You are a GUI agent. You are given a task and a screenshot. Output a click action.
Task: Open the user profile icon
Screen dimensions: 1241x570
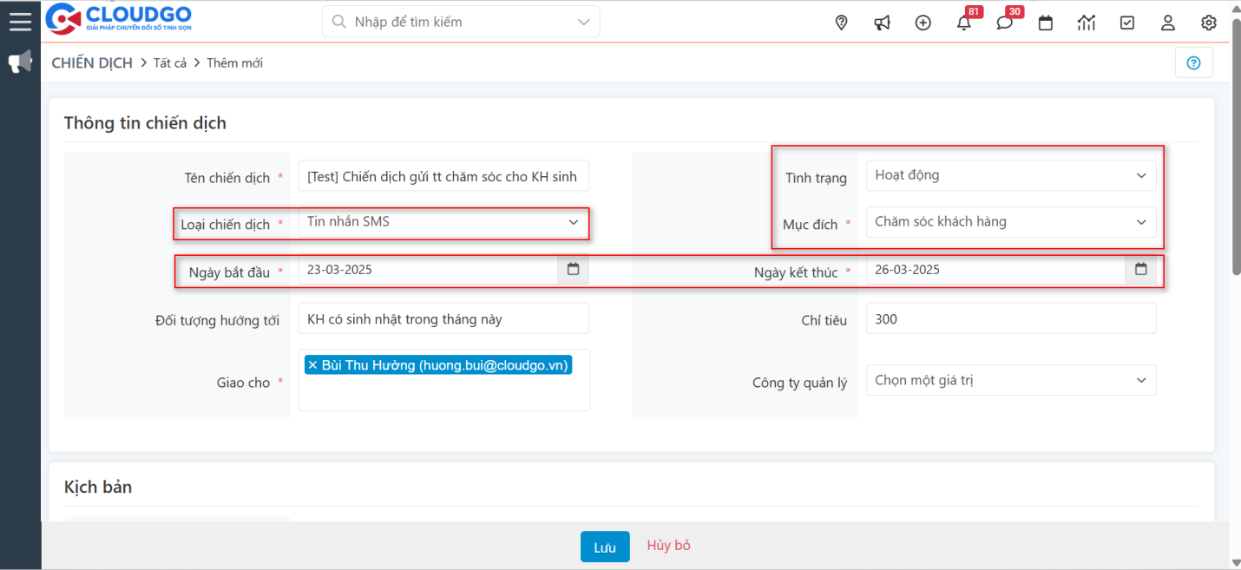[x=1167, y=23]
